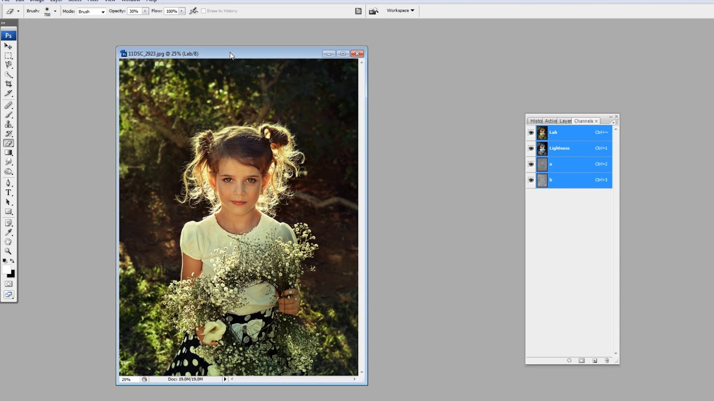
Task: Open the Workspace dropdown menu
Action: 400,11
